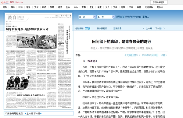Open the 卫生 menu item
Screen dimensions: 183x118
click(91, 7)
